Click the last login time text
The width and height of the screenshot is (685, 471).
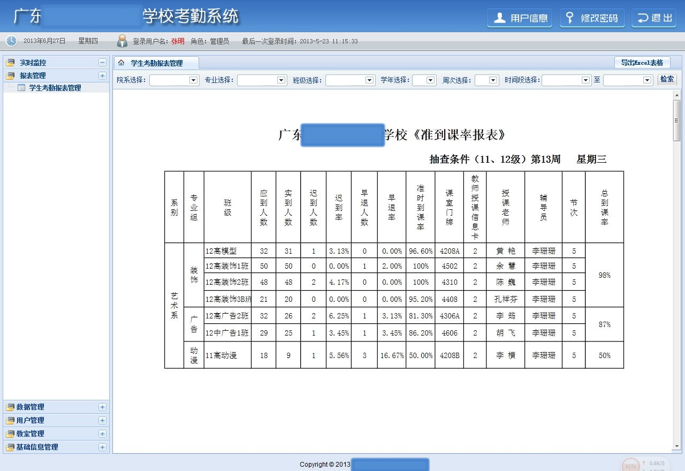pyautogui.click(x=300, y=41)
